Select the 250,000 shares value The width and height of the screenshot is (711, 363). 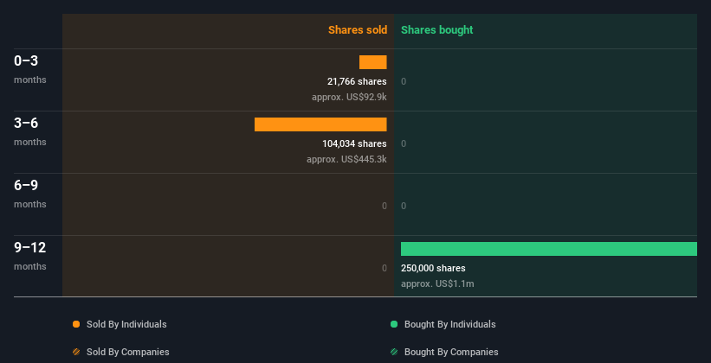(x=433, y=269)
